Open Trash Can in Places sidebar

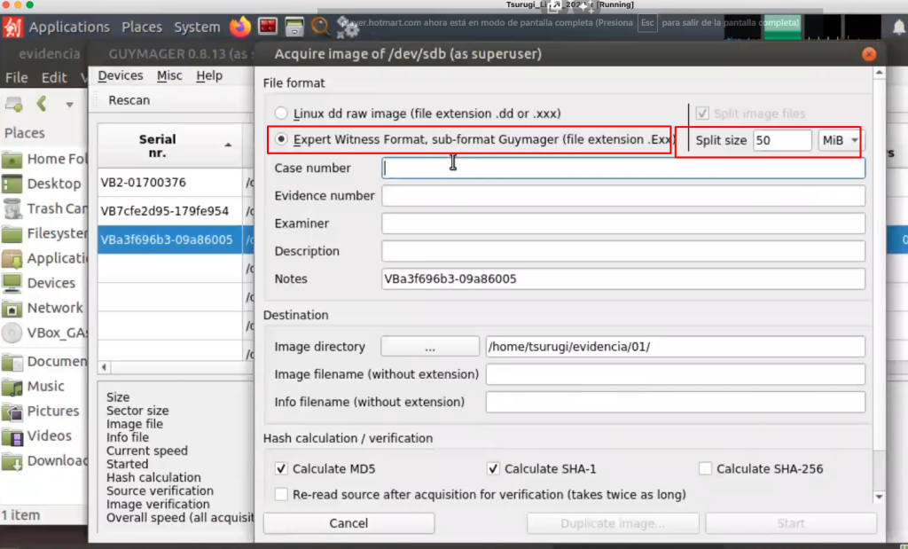(x=44, y=208)
